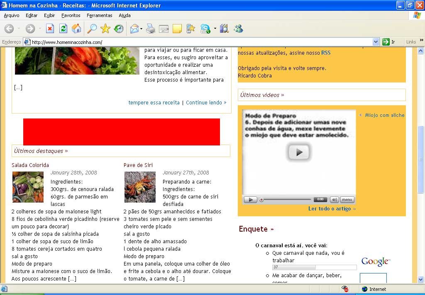The image size is (425, 295).
Task: Open Favorites with the star icon
Action: coord(105,29)
